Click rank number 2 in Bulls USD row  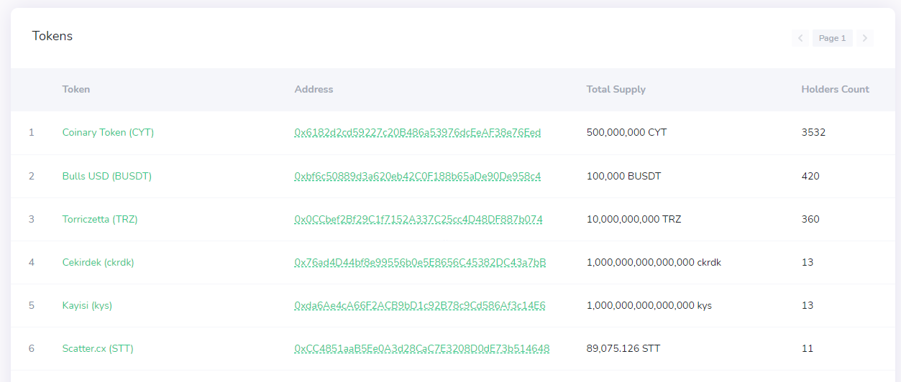click(x=32, y=176)
